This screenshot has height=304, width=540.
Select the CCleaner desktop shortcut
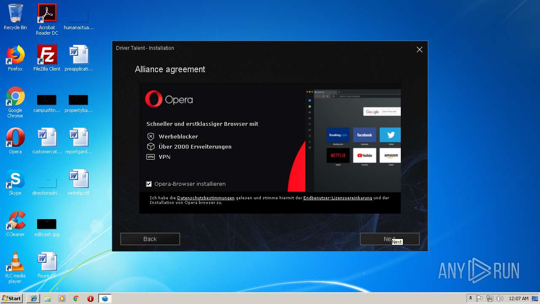point(15,224)
